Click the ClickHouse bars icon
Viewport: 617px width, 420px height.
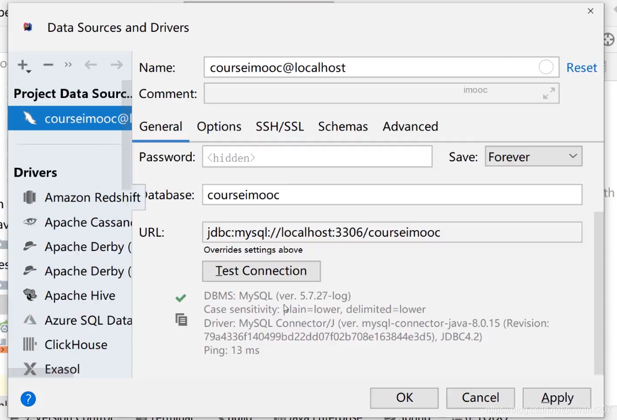tap(30, 344)
